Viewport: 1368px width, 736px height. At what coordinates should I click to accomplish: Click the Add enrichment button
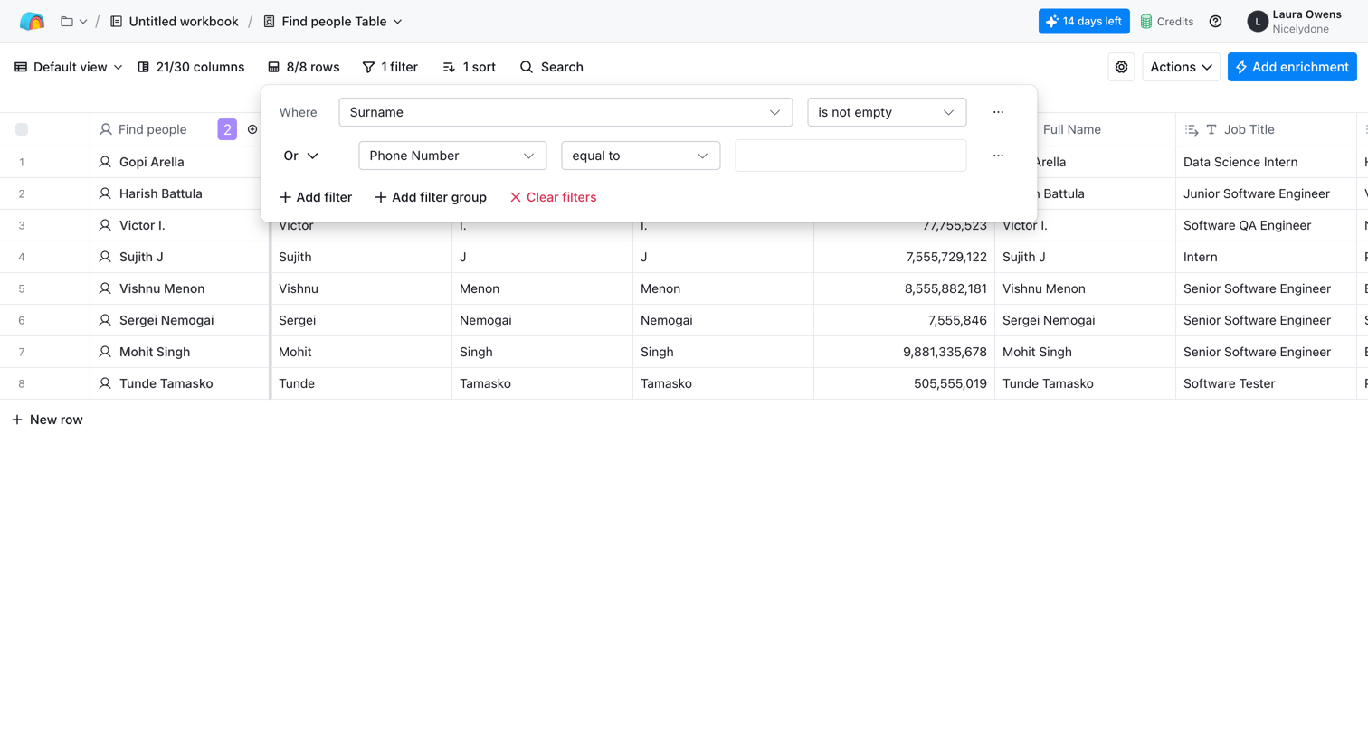(x=1292, y=67)
